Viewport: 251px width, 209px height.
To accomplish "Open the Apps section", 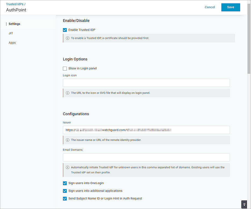I will click(x=12, y=43).
